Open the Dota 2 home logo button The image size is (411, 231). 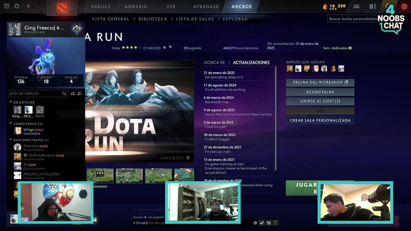click(x=62, y=7)
